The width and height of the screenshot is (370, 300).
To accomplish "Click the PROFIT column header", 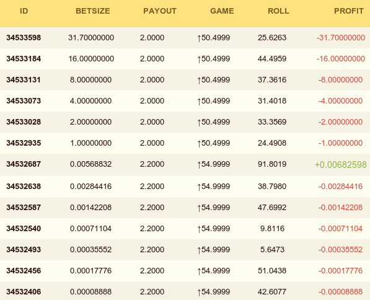I will [349, 11].
